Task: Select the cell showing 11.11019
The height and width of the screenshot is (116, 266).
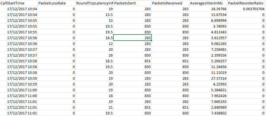Action: tap(208, 73)
